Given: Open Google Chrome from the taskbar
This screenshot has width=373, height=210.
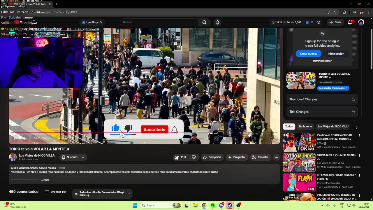Looking at the screenshot, I should (204, 205).
